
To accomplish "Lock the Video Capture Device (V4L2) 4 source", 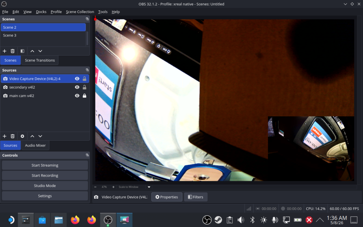I will coord(84,79).
